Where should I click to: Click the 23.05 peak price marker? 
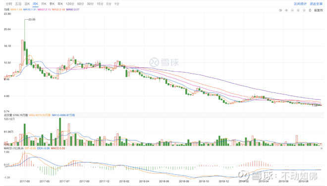[x=32, y=19]
